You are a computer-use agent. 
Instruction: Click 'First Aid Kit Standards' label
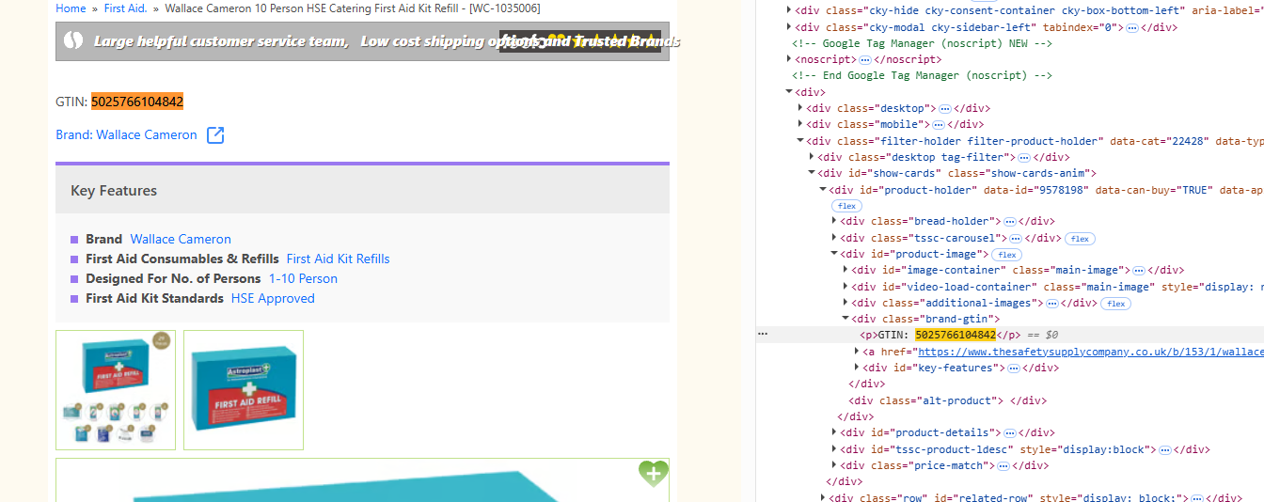point(154,299)
